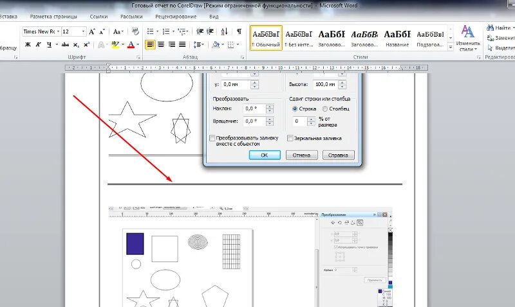Increase the paragraph indent
This screenshot has height=307, width=515.
pos(211,31)
